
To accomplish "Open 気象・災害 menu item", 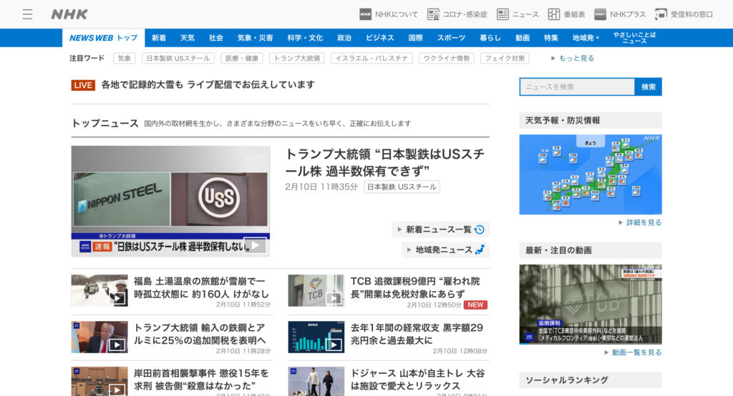I will click(x=256, y=38).
